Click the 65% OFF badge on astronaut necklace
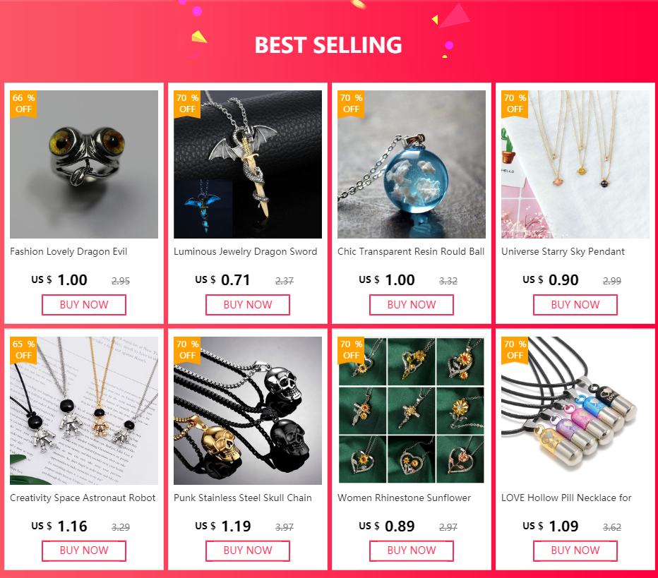 point(23,350)
